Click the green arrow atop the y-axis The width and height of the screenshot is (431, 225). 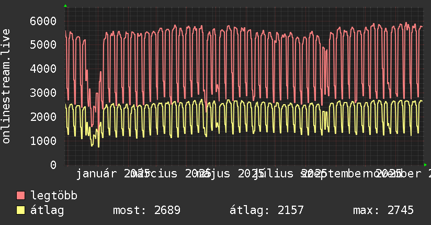[x=65, y=6]
